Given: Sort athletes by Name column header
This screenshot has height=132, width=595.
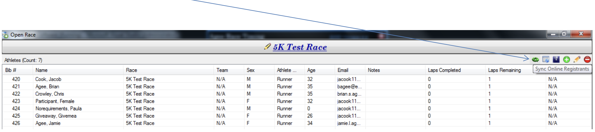Looking at the screenshot, I should point(42,70).
